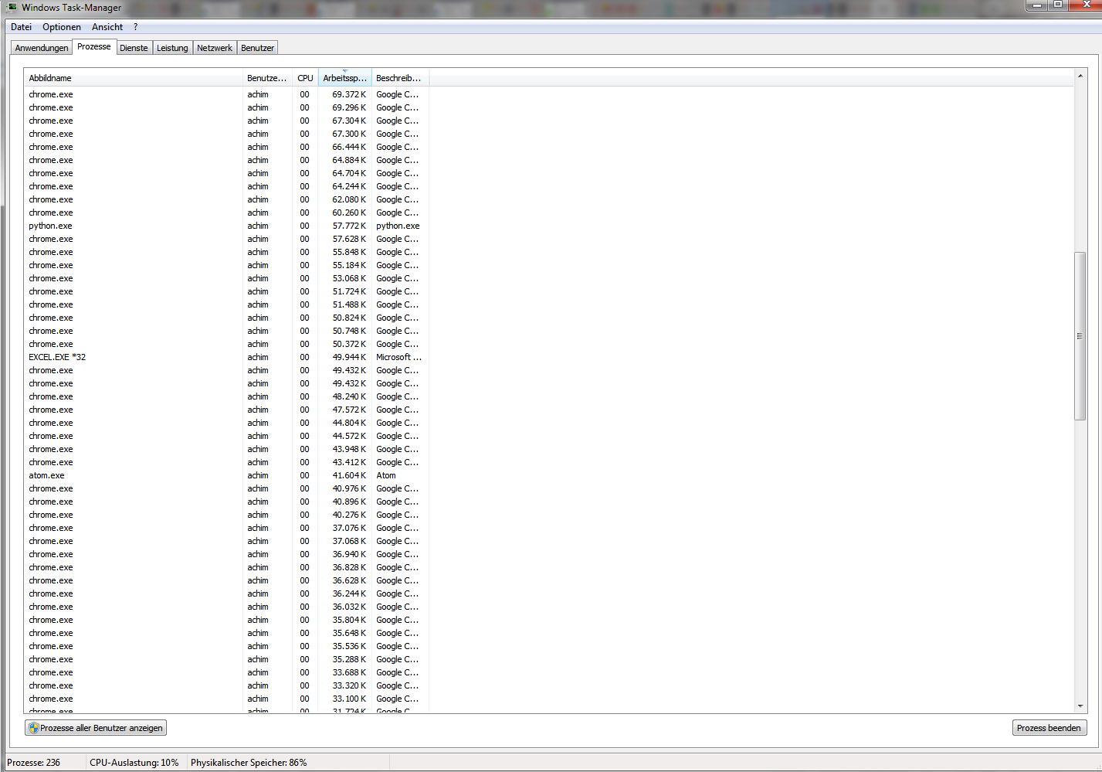Sort by CPU column header
Viewport: 1102px width, 772px height.
(305, 78)
